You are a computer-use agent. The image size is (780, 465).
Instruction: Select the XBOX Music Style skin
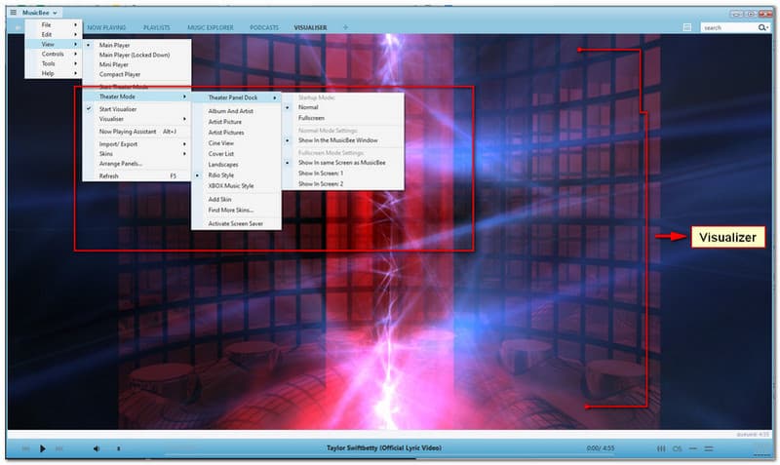point(236,186)
